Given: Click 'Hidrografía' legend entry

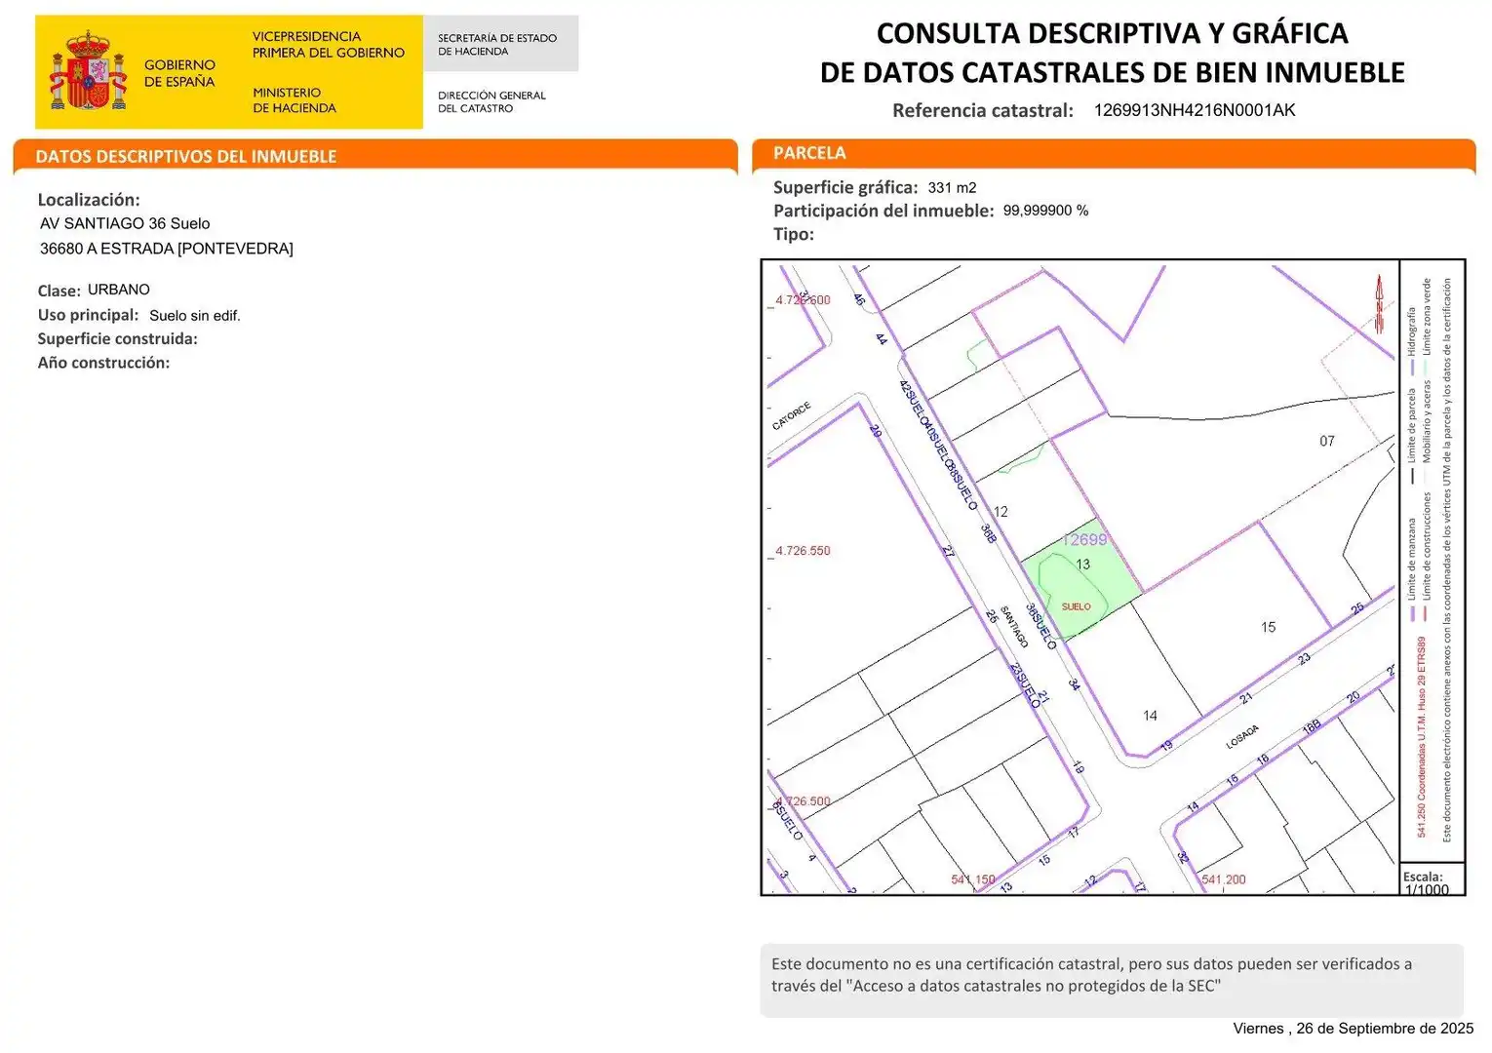Looking at the screenshot, I should 1411,341.
